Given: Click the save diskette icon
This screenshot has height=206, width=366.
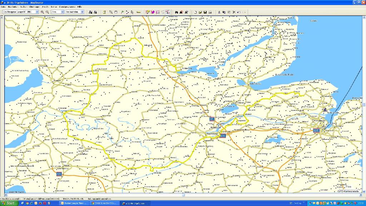Looking at the screenshot, I should click(x=205, y=12).
